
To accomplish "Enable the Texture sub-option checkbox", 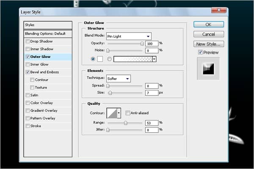I will [32, 87].
